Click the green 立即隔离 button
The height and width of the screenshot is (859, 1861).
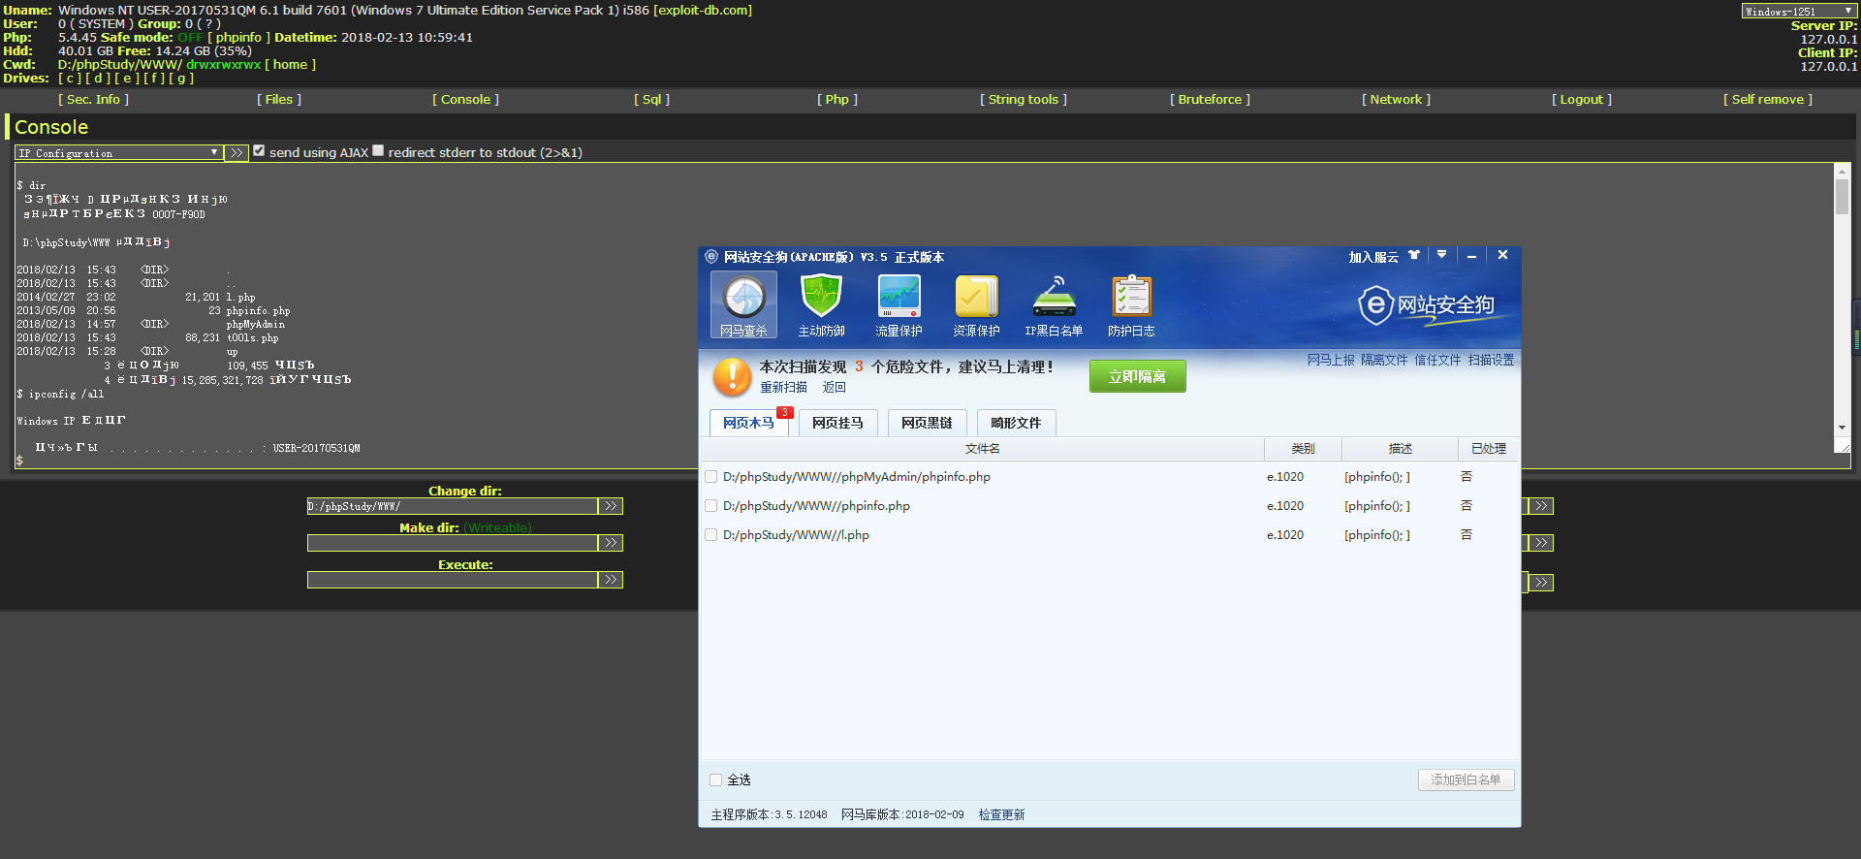click(1137, 376)
